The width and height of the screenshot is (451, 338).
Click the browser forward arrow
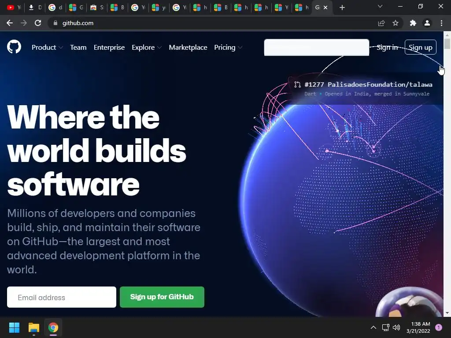(x=24, y=23)
